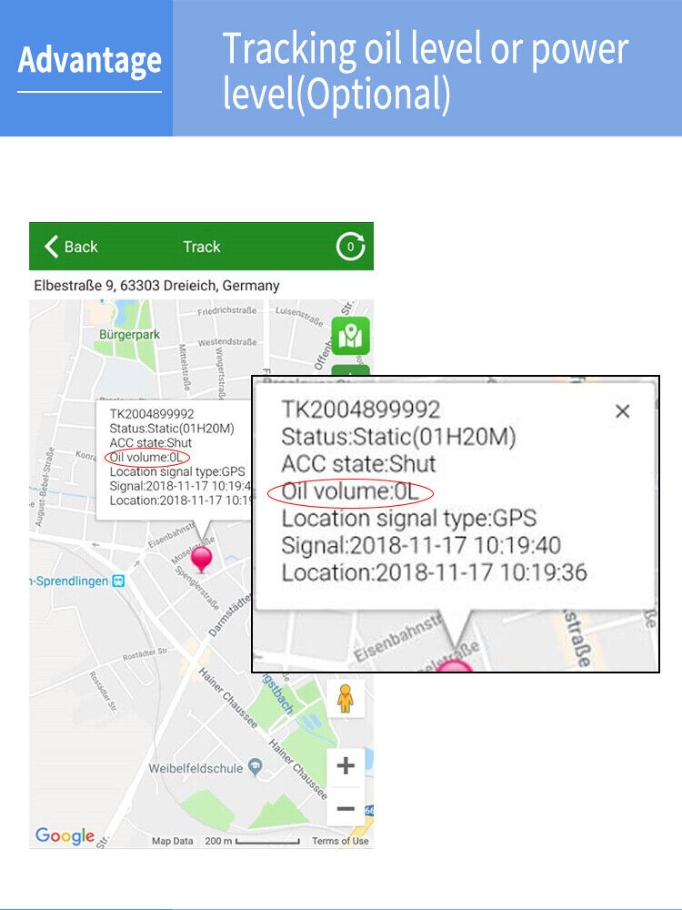Click the Bürgerpark label on the map
This screenshot has height=910, width=682.
pyautogui.click(x=129, y=335)
